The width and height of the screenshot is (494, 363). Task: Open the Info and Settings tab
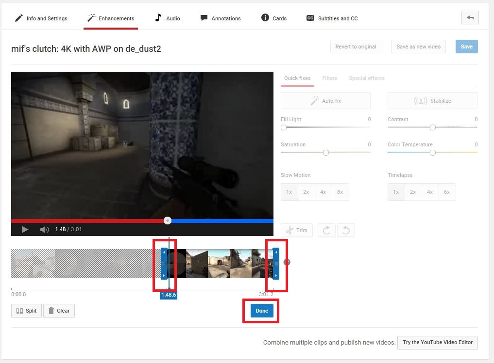coord(41,18)
